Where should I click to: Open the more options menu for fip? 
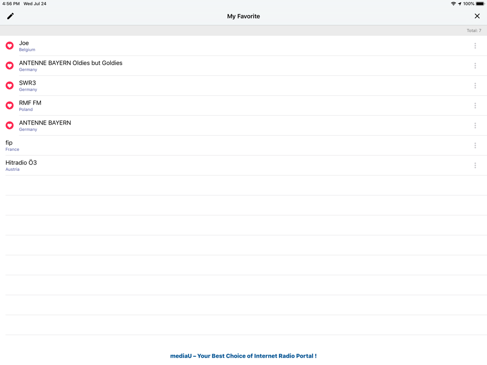475,146
